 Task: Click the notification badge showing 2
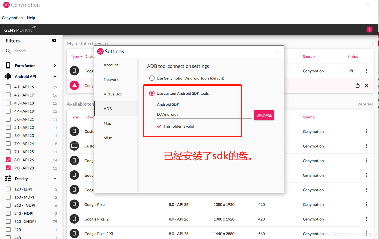point(370,29)
